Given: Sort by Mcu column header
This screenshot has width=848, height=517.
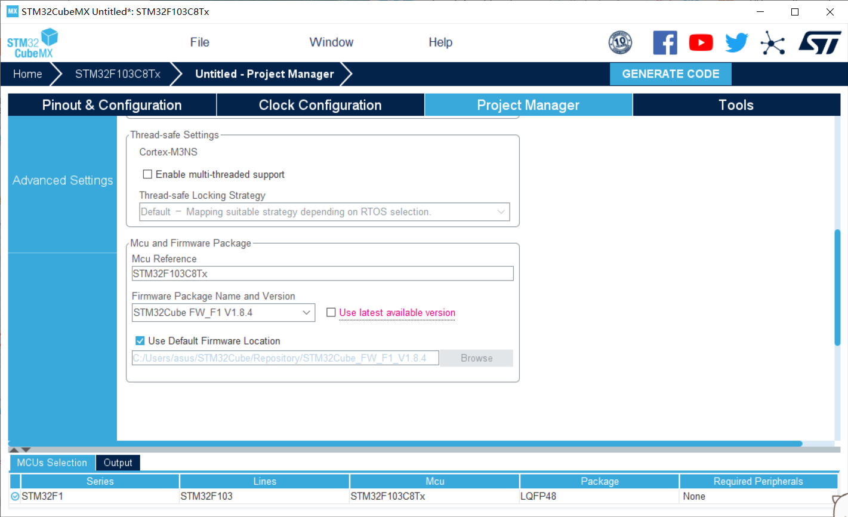Looking at the screenshot, I should click(x=434, y=481).
